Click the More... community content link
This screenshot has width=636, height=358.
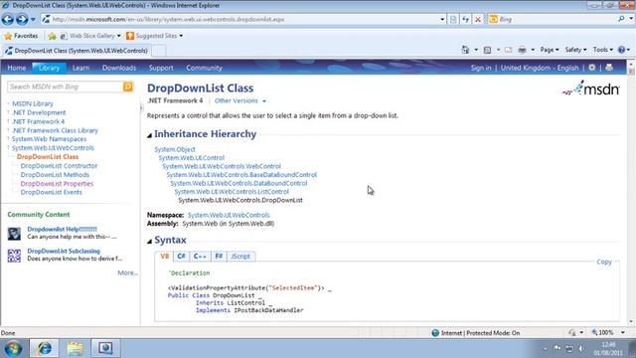point(128,272)
